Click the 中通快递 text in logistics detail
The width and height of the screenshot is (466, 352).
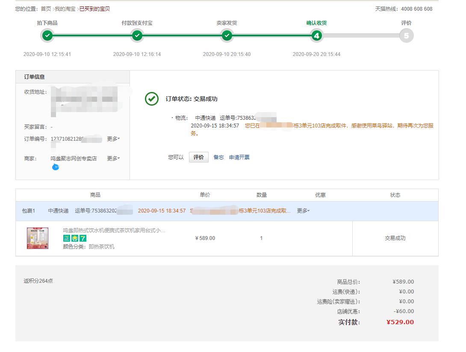(x=205, y=118)
